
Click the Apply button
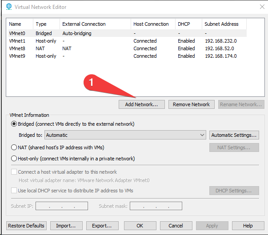pyautogui.click(x=212, y=226)
